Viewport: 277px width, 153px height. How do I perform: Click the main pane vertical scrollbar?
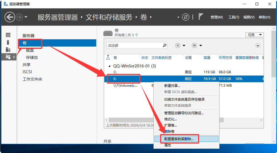pos(274,54)
